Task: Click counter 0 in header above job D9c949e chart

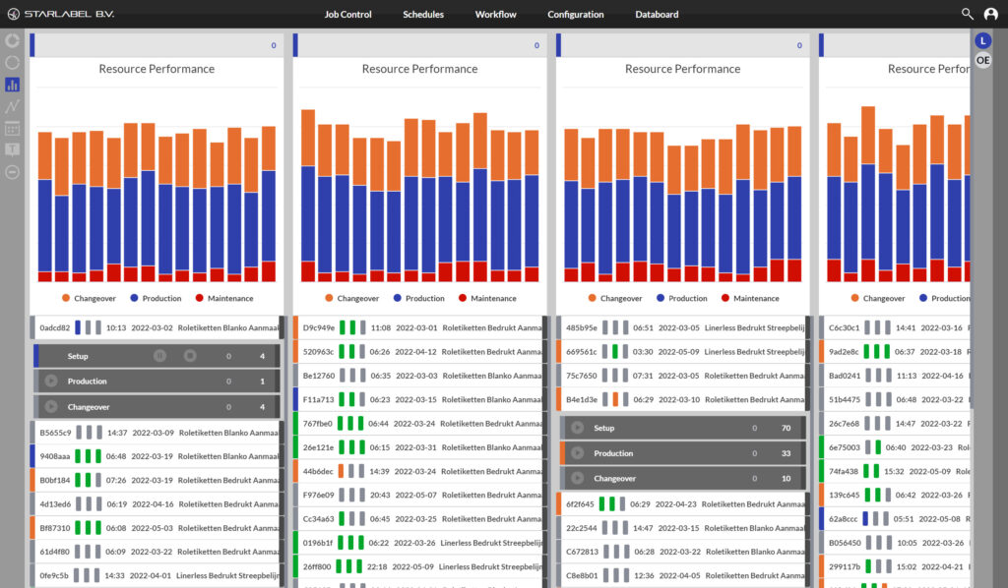Action: [536, 45]
